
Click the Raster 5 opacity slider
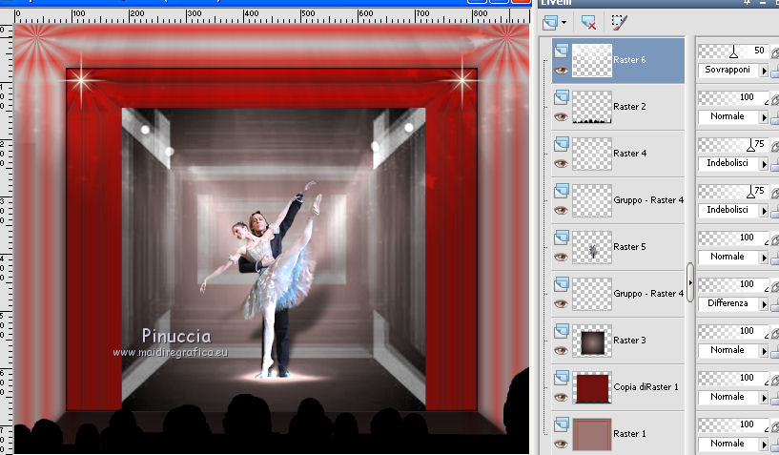[x=733, y=238]
